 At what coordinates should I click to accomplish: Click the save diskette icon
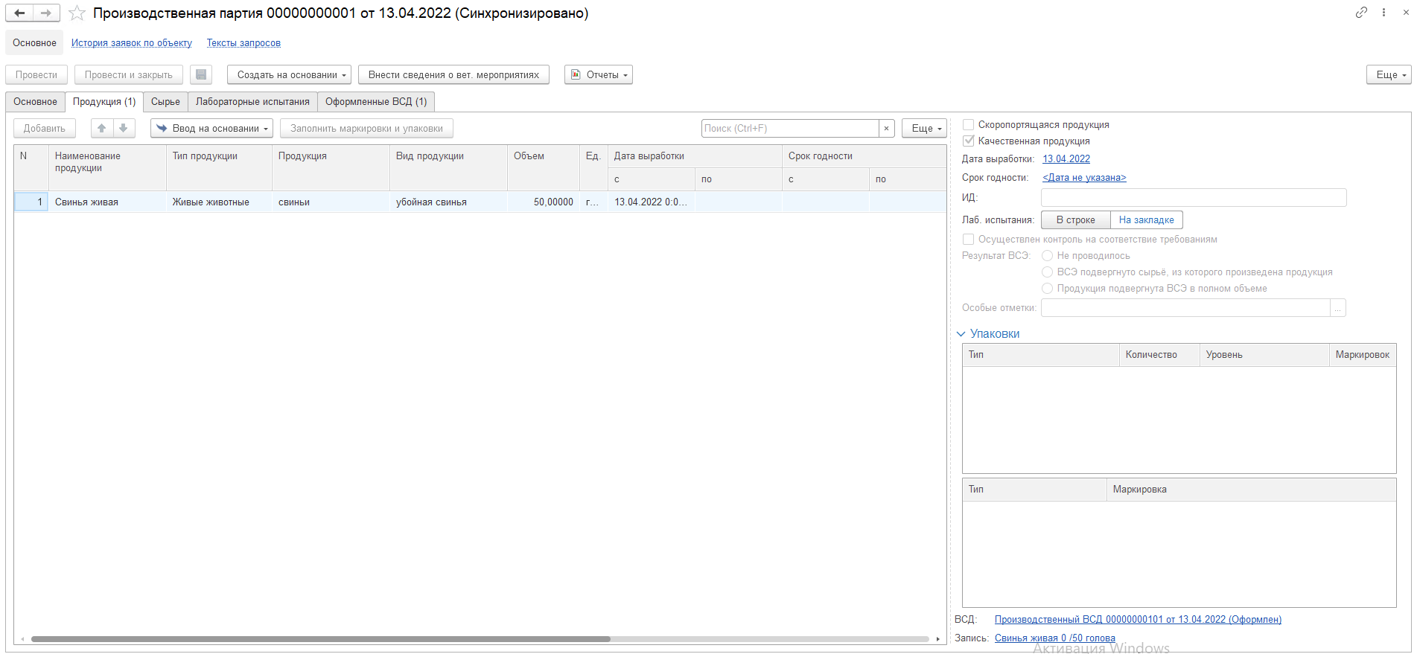coord(201,74)
